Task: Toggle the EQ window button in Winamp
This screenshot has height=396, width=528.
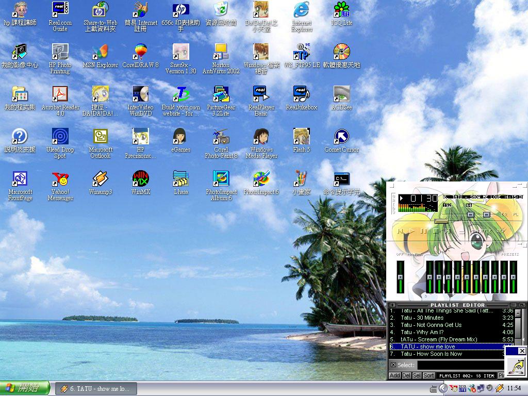Action: (504, 214)
